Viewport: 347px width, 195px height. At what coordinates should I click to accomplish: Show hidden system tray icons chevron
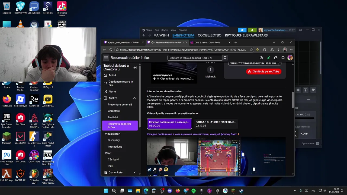295,191
